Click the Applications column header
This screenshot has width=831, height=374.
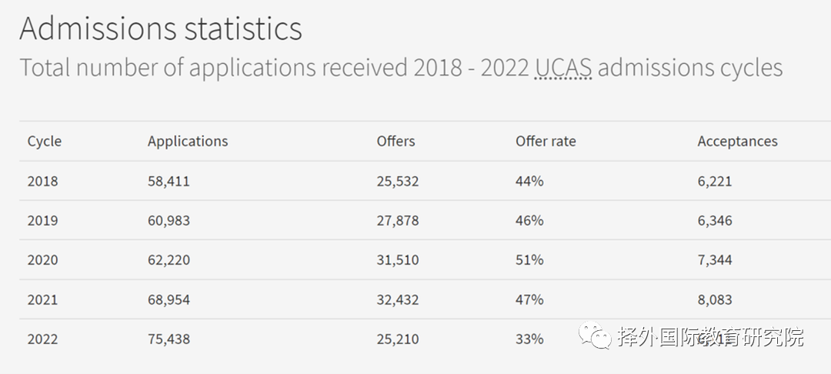pos(188,141)
